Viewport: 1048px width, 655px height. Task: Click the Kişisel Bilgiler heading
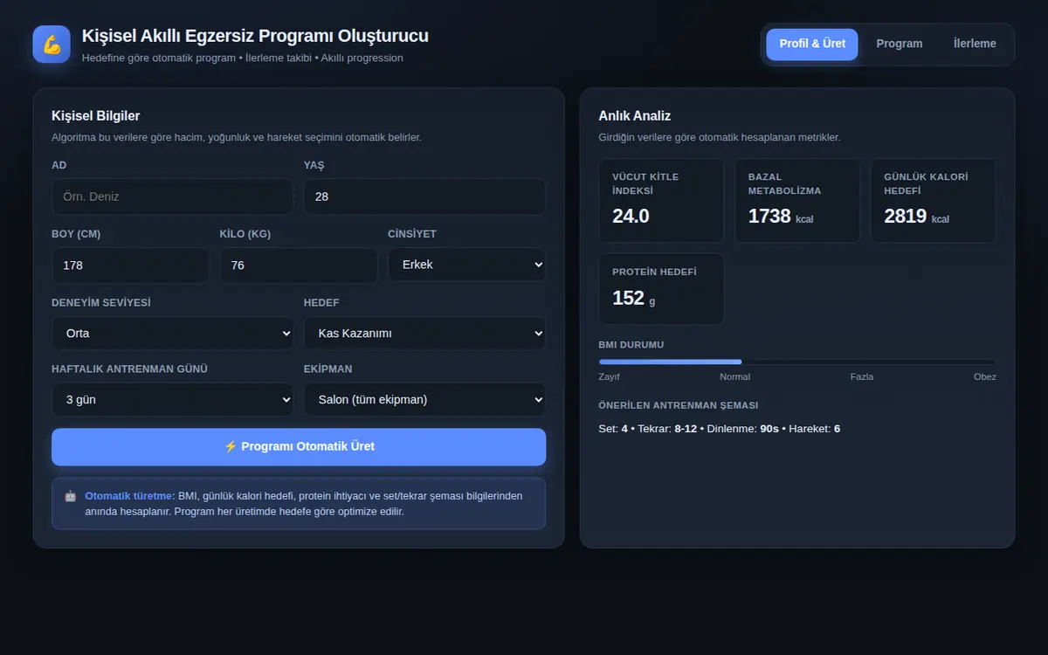96,116
